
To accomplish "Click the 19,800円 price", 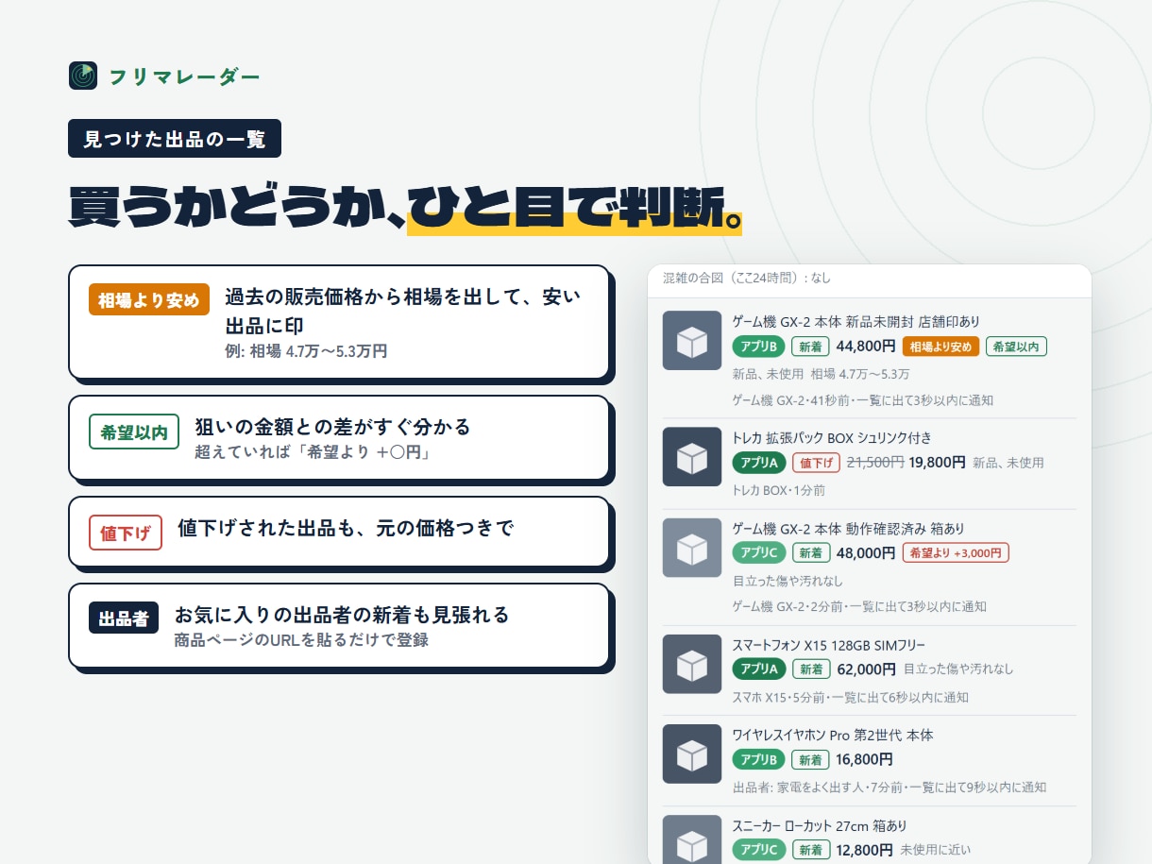I will 937,463.
